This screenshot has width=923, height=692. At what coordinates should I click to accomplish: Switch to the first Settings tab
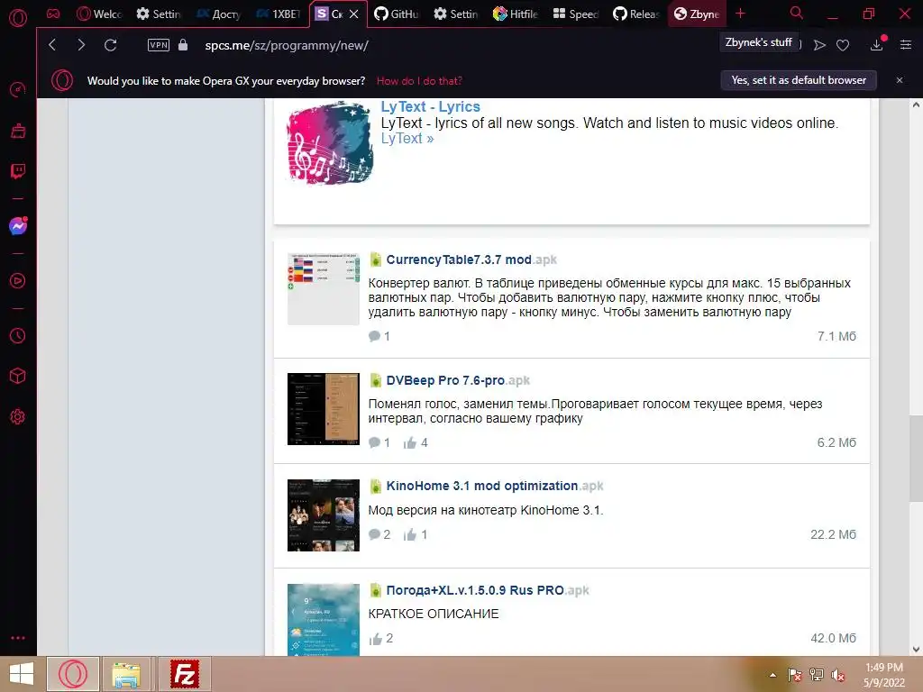(x=159, y=14)
